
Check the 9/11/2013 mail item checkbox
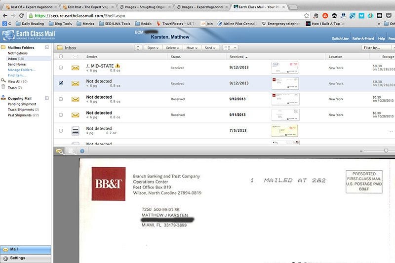click(61, 115)
